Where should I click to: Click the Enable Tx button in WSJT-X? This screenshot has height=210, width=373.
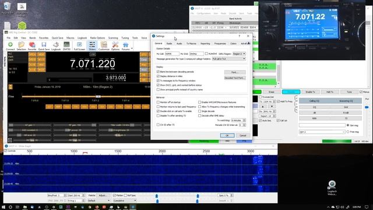tap(310, 92)
